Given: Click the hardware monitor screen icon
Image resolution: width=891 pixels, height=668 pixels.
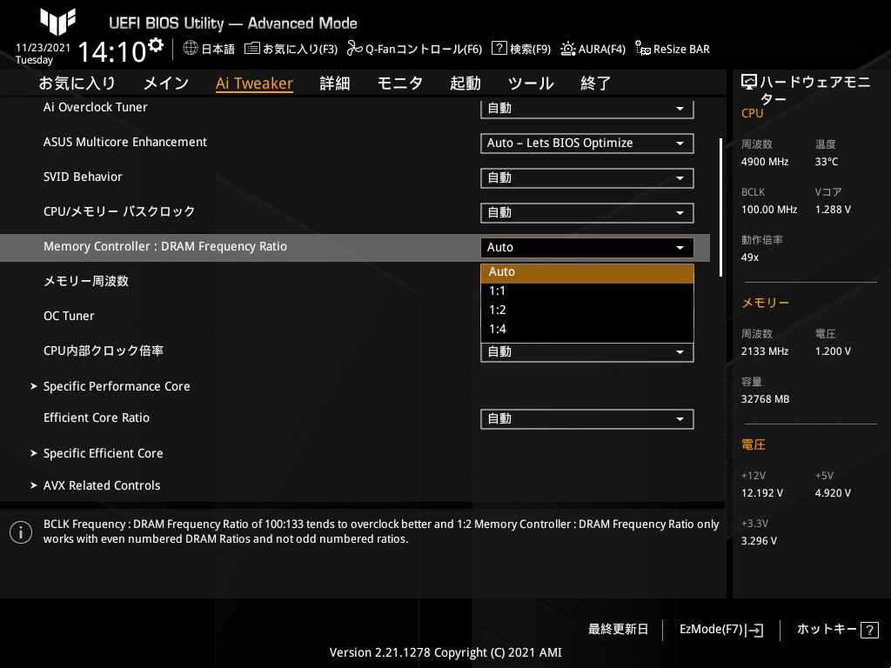Looking at the screenshot, I should click(x=749, y=83).
